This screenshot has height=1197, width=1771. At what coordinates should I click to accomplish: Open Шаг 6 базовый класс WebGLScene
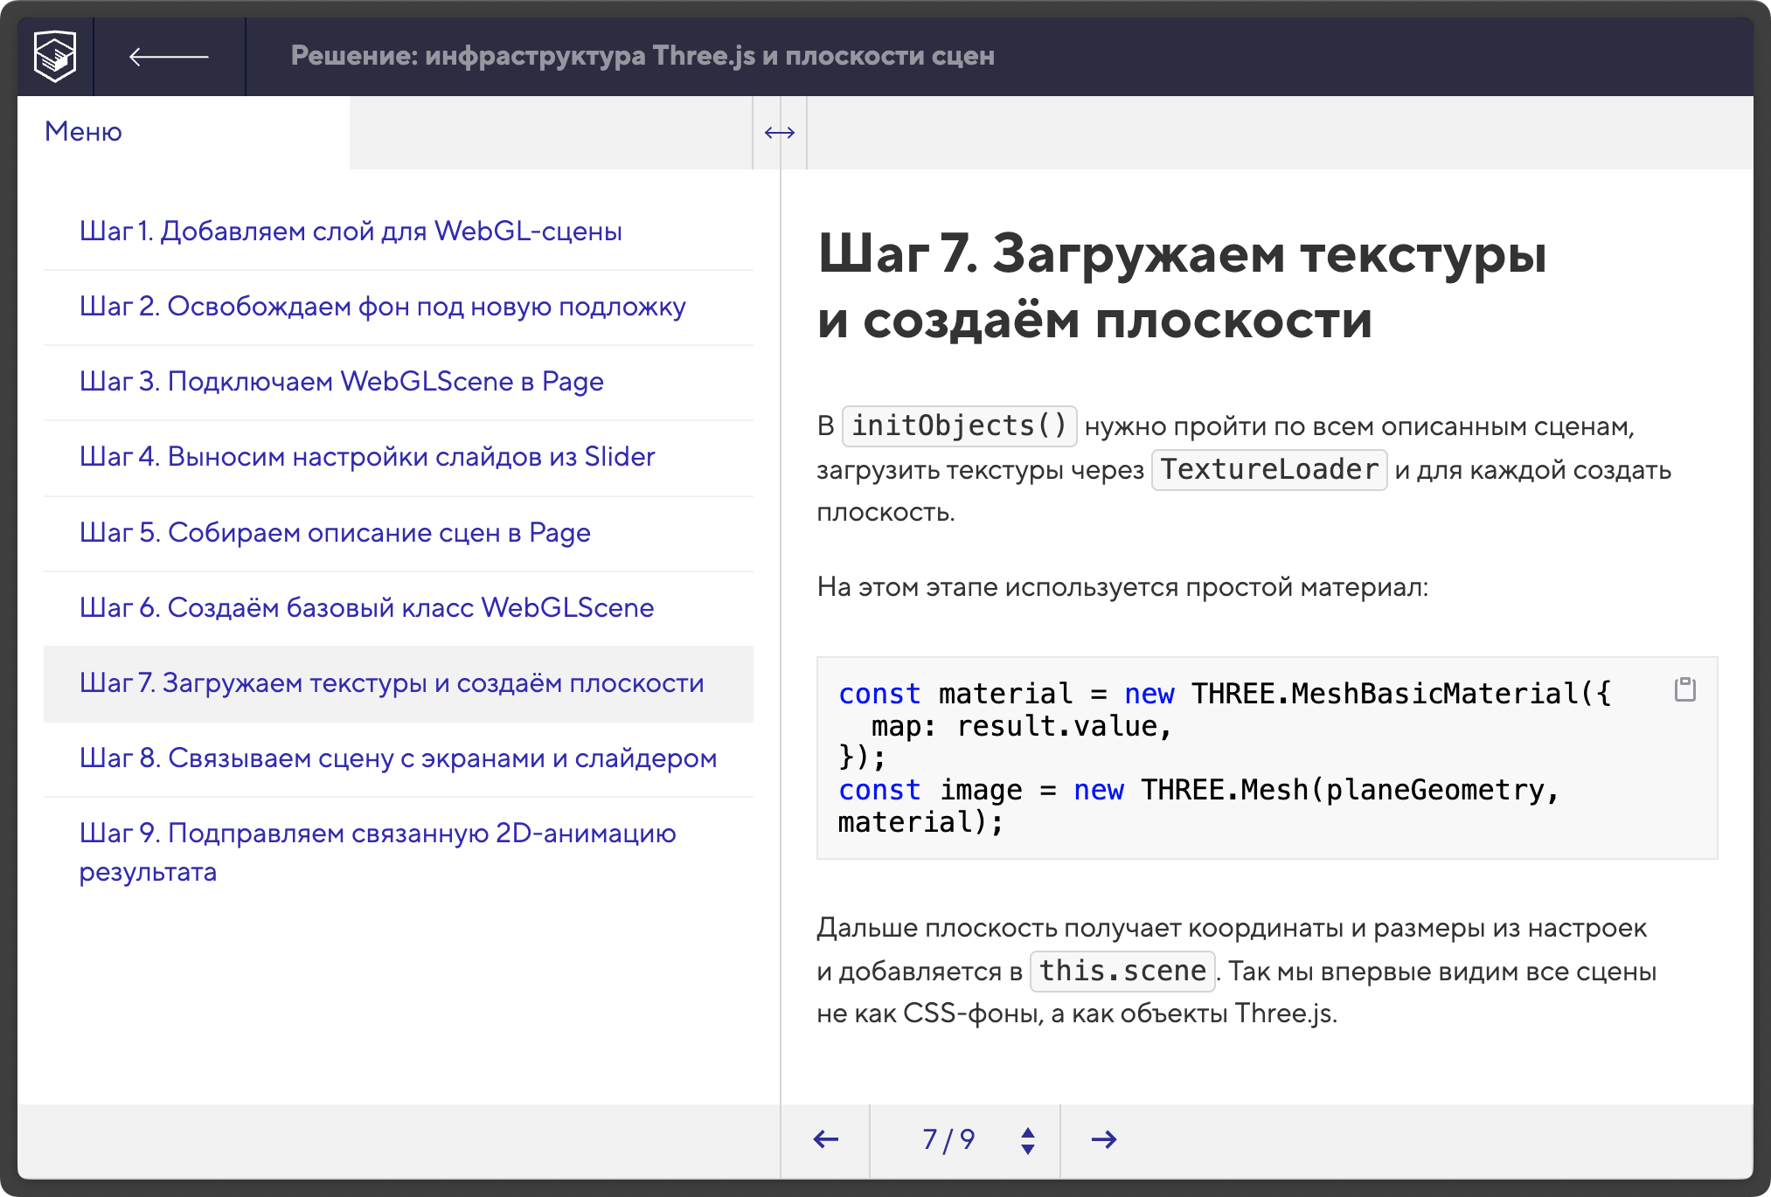[x=366, y=608]
